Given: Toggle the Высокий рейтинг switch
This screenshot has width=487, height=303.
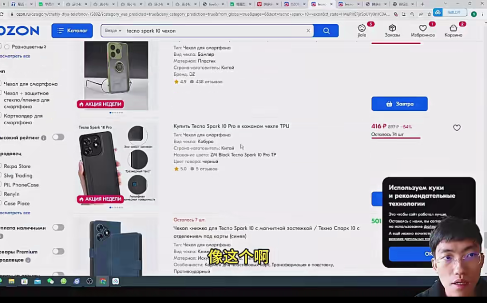Looking at the screenshot, I should tap(58, 137).
